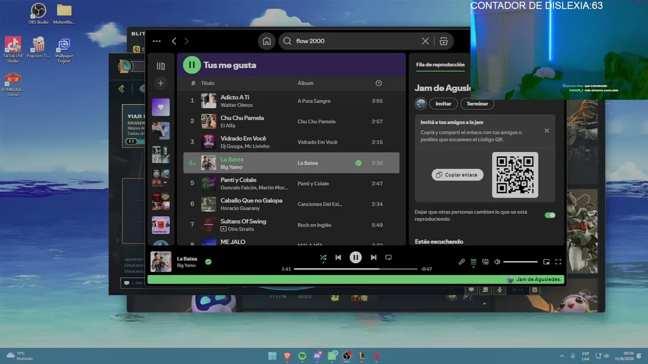Open the miniplayer
The height and width of the screenshot is (364, 648).
546,262
